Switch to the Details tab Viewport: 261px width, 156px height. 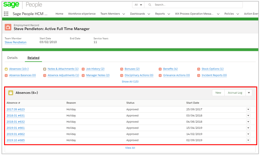[x=12, y=58]
